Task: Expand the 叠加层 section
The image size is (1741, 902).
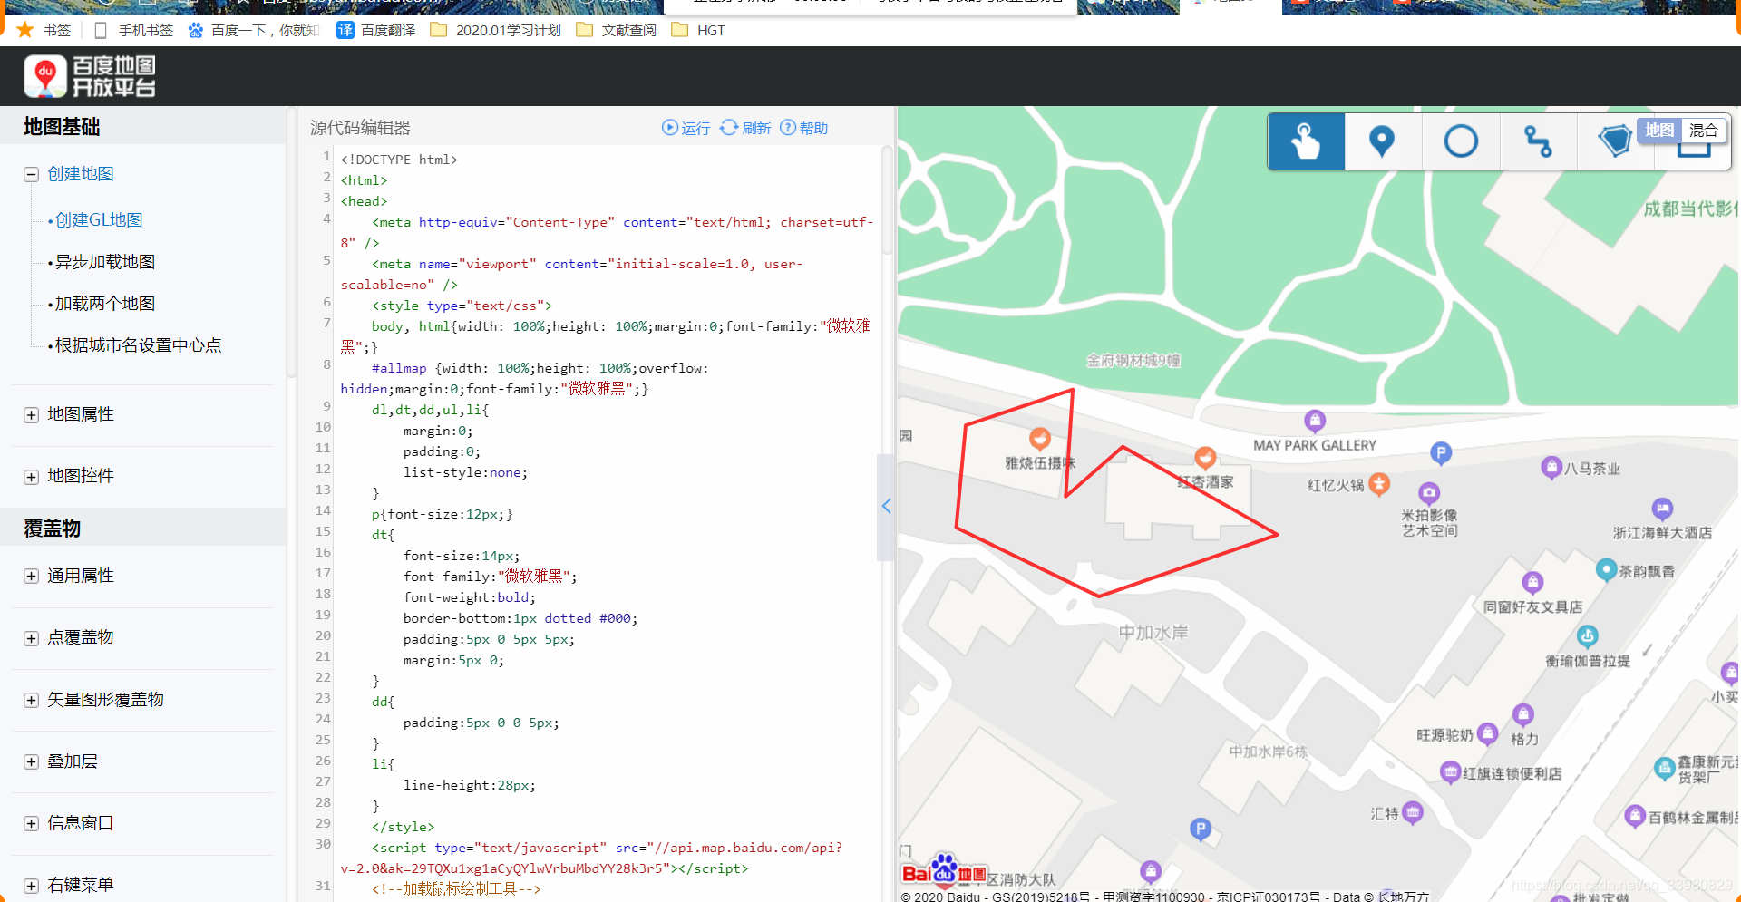Action: click(31, 761)
